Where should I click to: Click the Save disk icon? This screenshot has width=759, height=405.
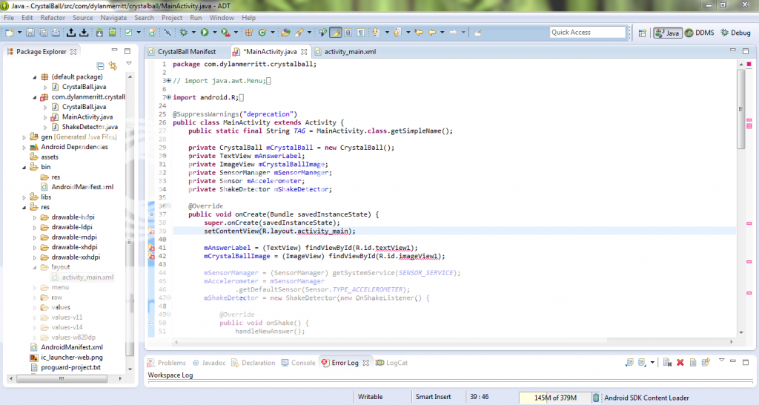pyautogui.click(x=30, y=33)
